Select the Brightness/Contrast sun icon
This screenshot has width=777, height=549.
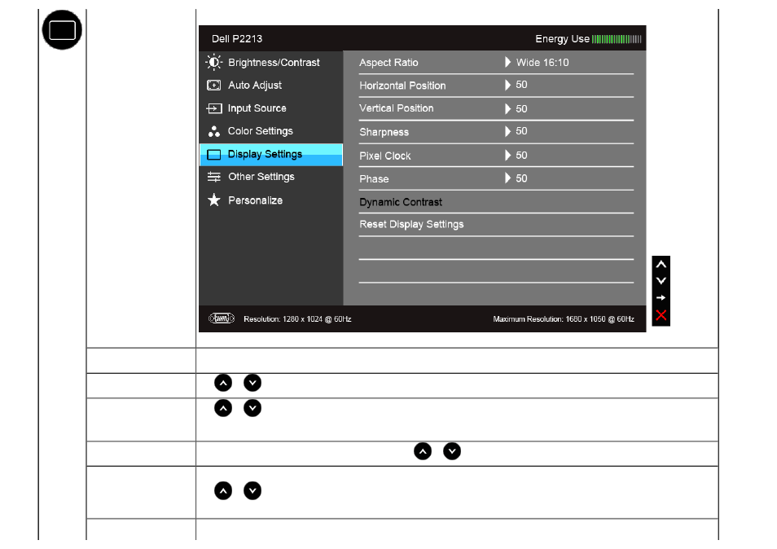pyautogui.click(x=213, y=63)
